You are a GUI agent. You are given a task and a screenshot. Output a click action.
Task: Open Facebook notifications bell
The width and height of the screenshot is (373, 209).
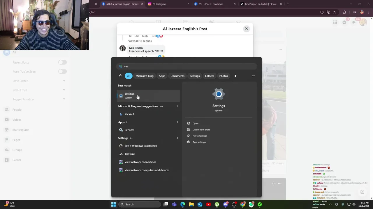tap(354, 22)
